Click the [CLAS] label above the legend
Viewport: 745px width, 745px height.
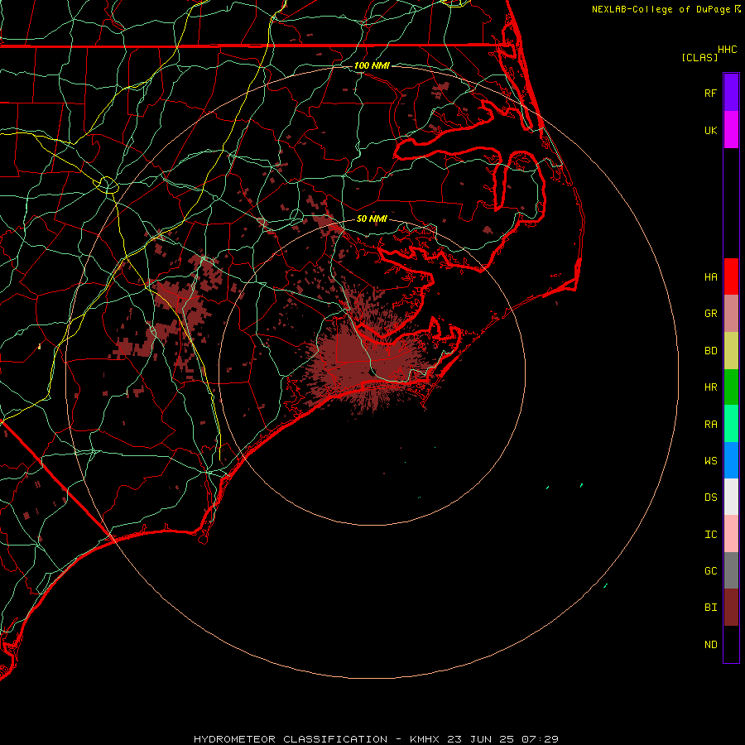[699, 57]
